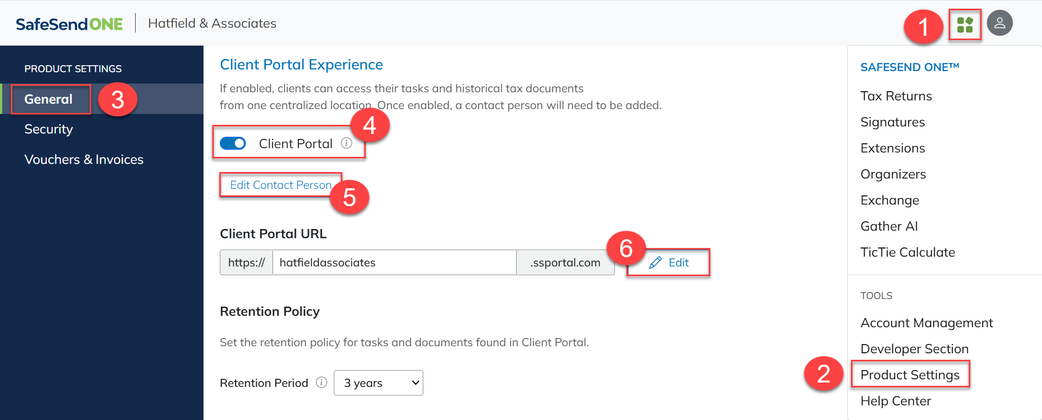Open Product Settings under Tools
Image resolution: width=1042 pixels, height=420 pixels.
[x=910, y=375]
